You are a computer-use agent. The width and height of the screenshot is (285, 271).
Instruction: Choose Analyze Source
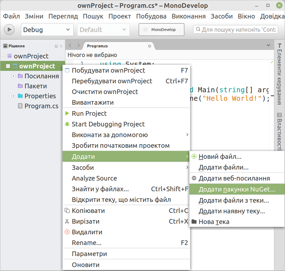126,178
